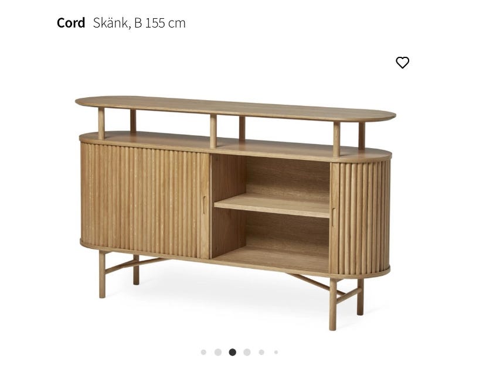
Task: Click the front left leg of the sideboard
Action: pyautogui.click(x=102, y=274)
